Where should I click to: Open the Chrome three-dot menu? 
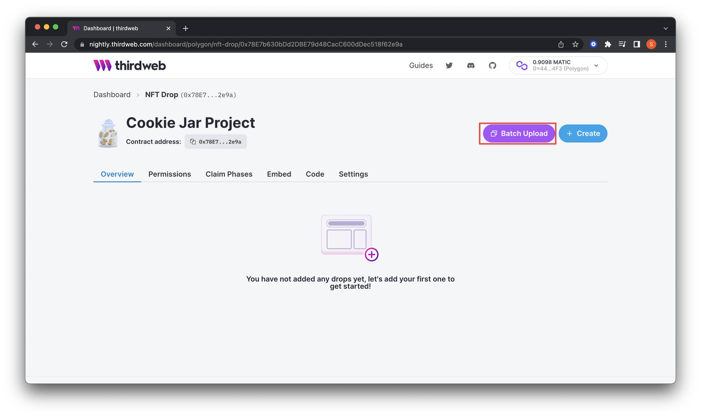coord(666,44)
